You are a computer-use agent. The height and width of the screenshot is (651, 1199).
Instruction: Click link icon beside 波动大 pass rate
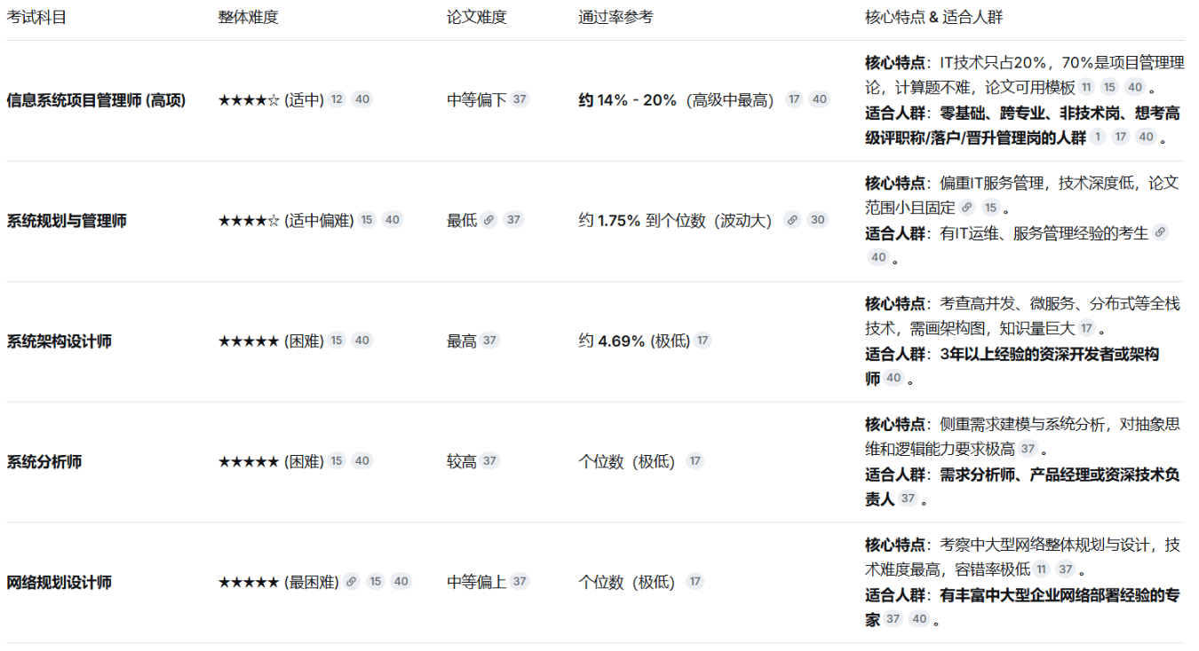792,220
